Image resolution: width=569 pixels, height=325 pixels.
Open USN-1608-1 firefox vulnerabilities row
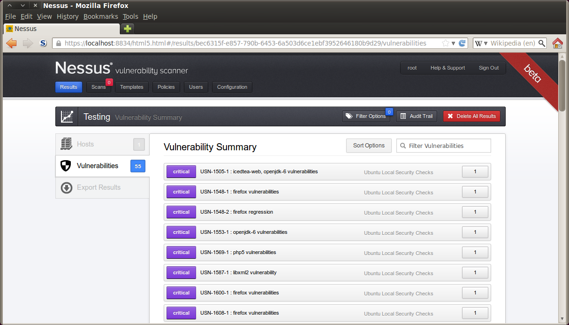pyautogui.click(x=327, y=313)
